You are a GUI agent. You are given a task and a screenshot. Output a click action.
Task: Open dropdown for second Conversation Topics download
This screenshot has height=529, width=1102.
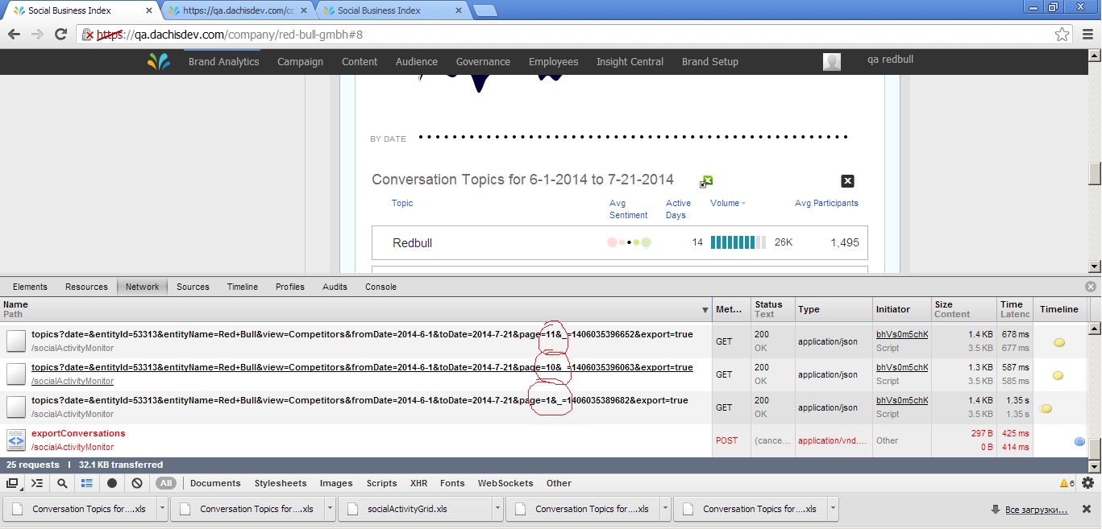(330, 509)
